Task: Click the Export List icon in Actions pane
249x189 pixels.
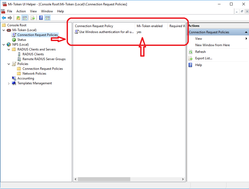Action: pyautogui.click(x=190, y=59)
